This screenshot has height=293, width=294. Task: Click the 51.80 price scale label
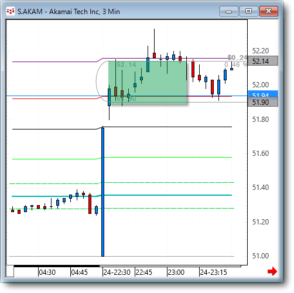pyautogui.click(x=261, y=120)
